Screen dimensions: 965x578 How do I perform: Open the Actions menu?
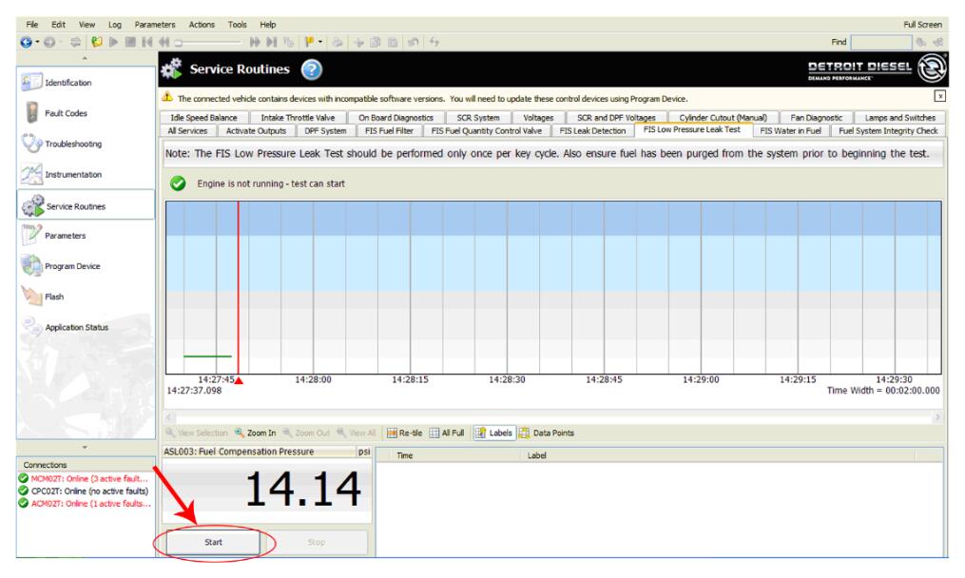coord(202,25)
